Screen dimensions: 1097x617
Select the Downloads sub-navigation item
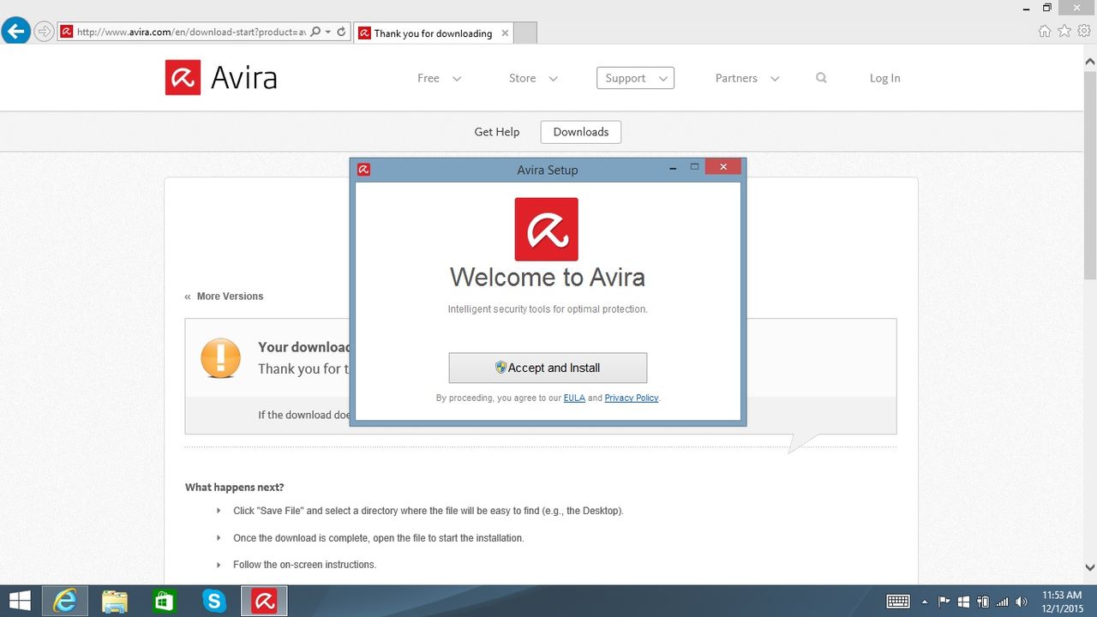(x=581, y=132)
